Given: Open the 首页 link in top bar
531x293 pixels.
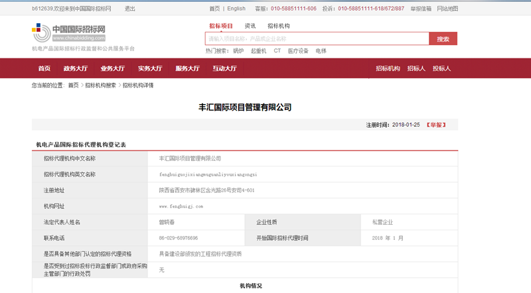Looking at the screenshot, I should pyautogui.click(x=214, y=9).
